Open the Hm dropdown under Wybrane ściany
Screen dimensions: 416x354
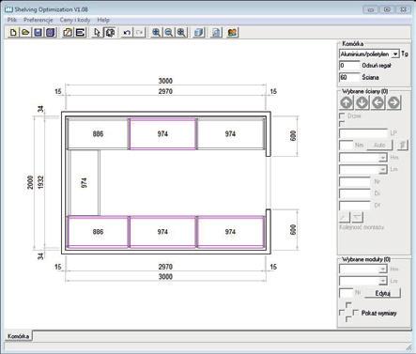(383, 158)
